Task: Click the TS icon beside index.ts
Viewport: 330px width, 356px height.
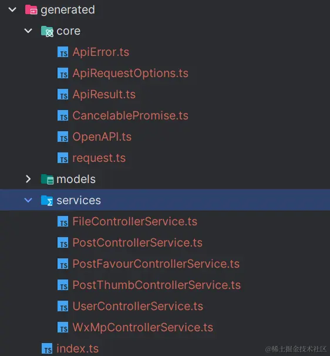Action: tap(47, 348)
